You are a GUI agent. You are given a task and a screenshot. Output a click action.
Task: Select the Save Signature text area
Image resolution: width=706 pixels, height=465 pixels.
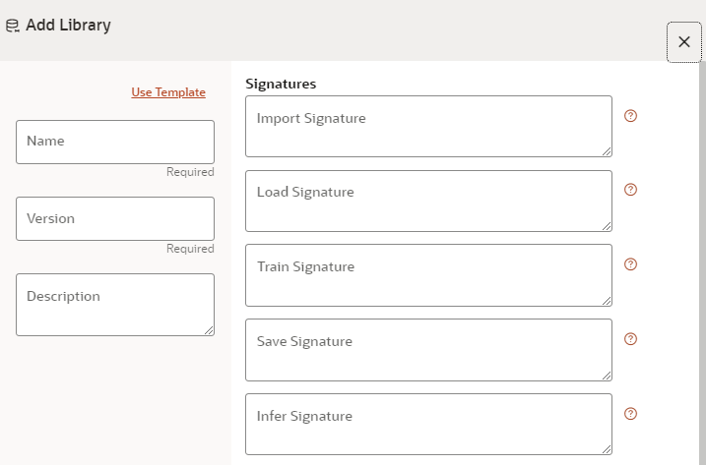[428, 350]
